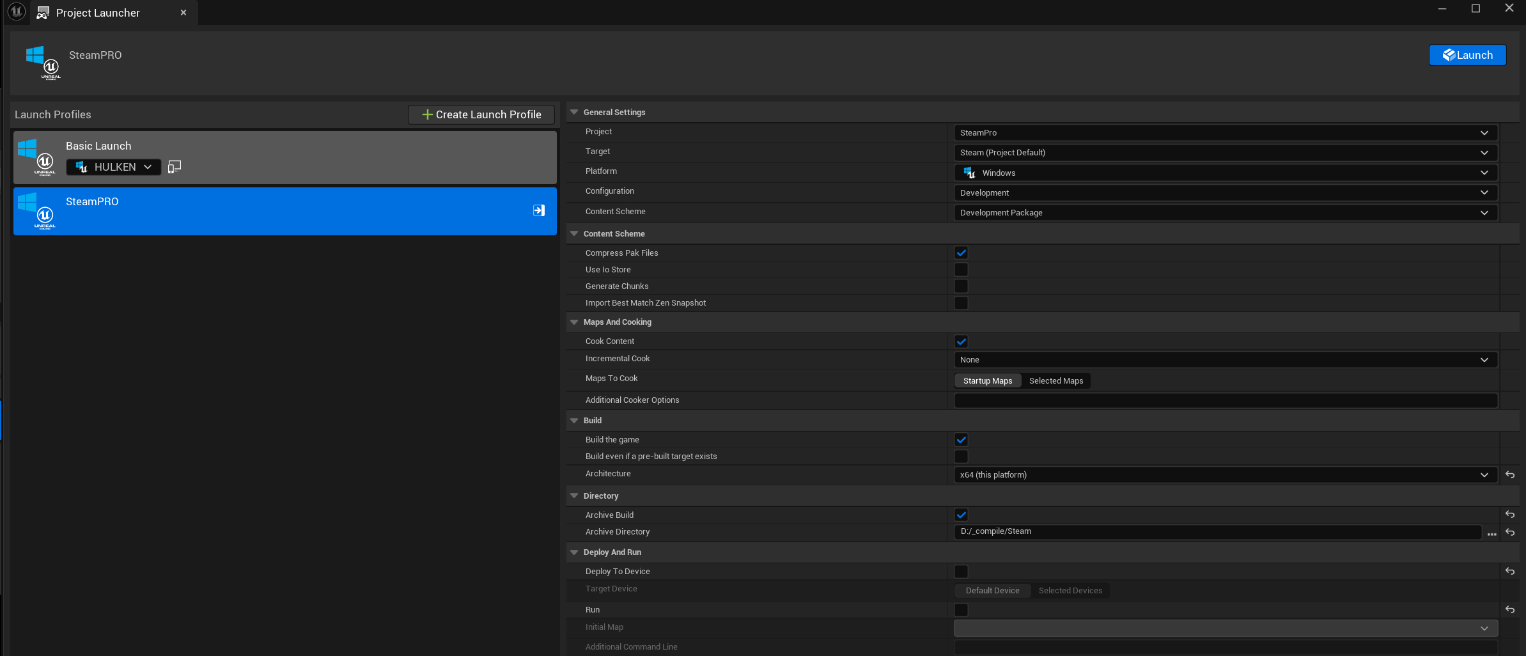The width and height of the screenshot is (1526, 656).
Task: Click the Maps To Cook label
Action: pos(611,379)
